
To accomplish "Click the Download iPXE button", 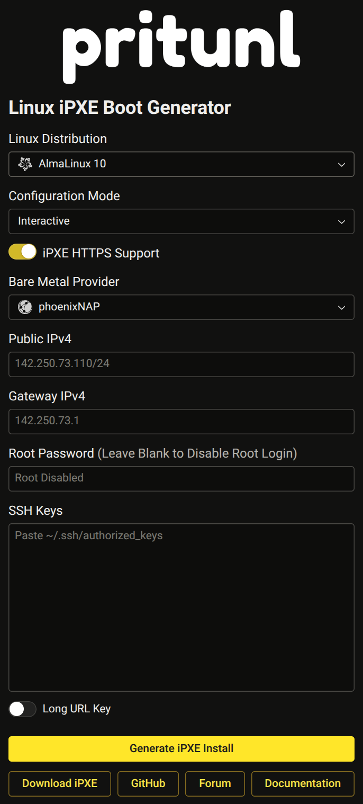I will tap(60, 784).
